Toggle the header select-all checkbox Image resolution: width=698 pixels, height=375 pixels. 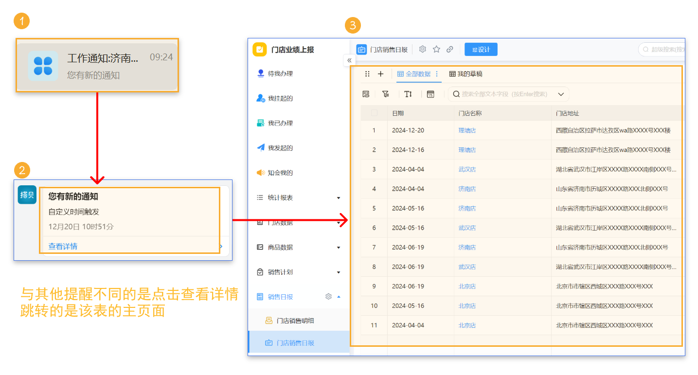(374, 112)
